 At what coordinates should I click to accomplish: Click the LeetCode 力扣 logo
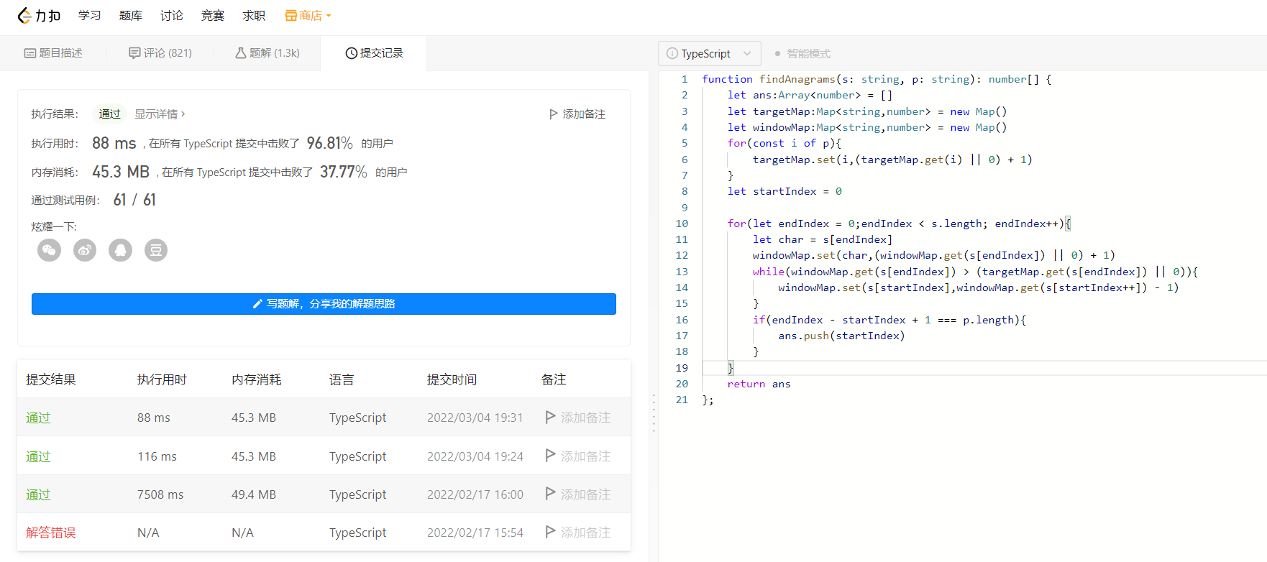click(39, 15)
